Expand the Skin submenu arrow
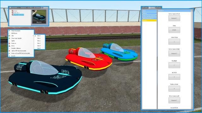This screenshot has height=113, width=202. click(33, 36)
